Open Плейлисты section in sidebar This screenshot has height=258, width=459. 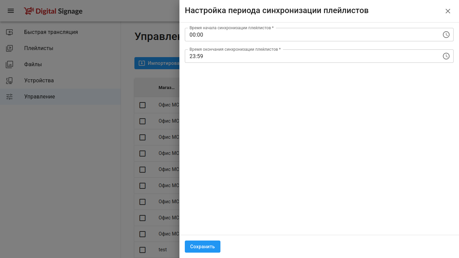(39, 48)
